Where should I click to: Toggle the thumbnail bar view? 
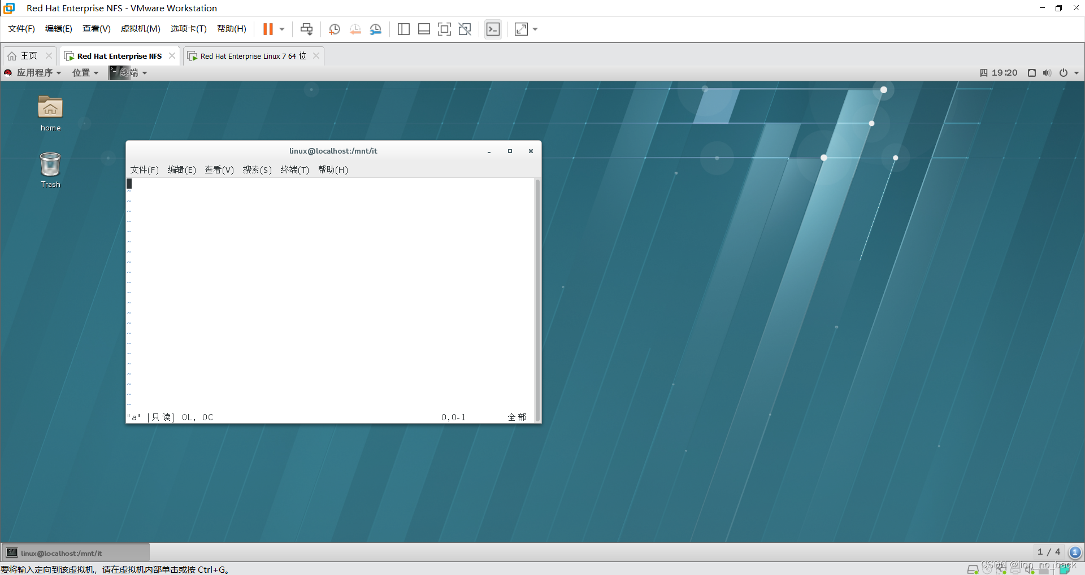pyautogui.click(x=424, y=29)
